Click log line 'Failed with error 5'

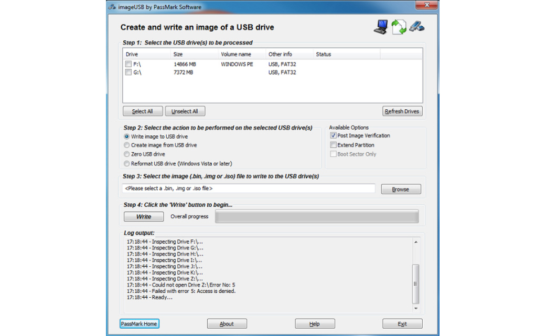tap(181, 291)
